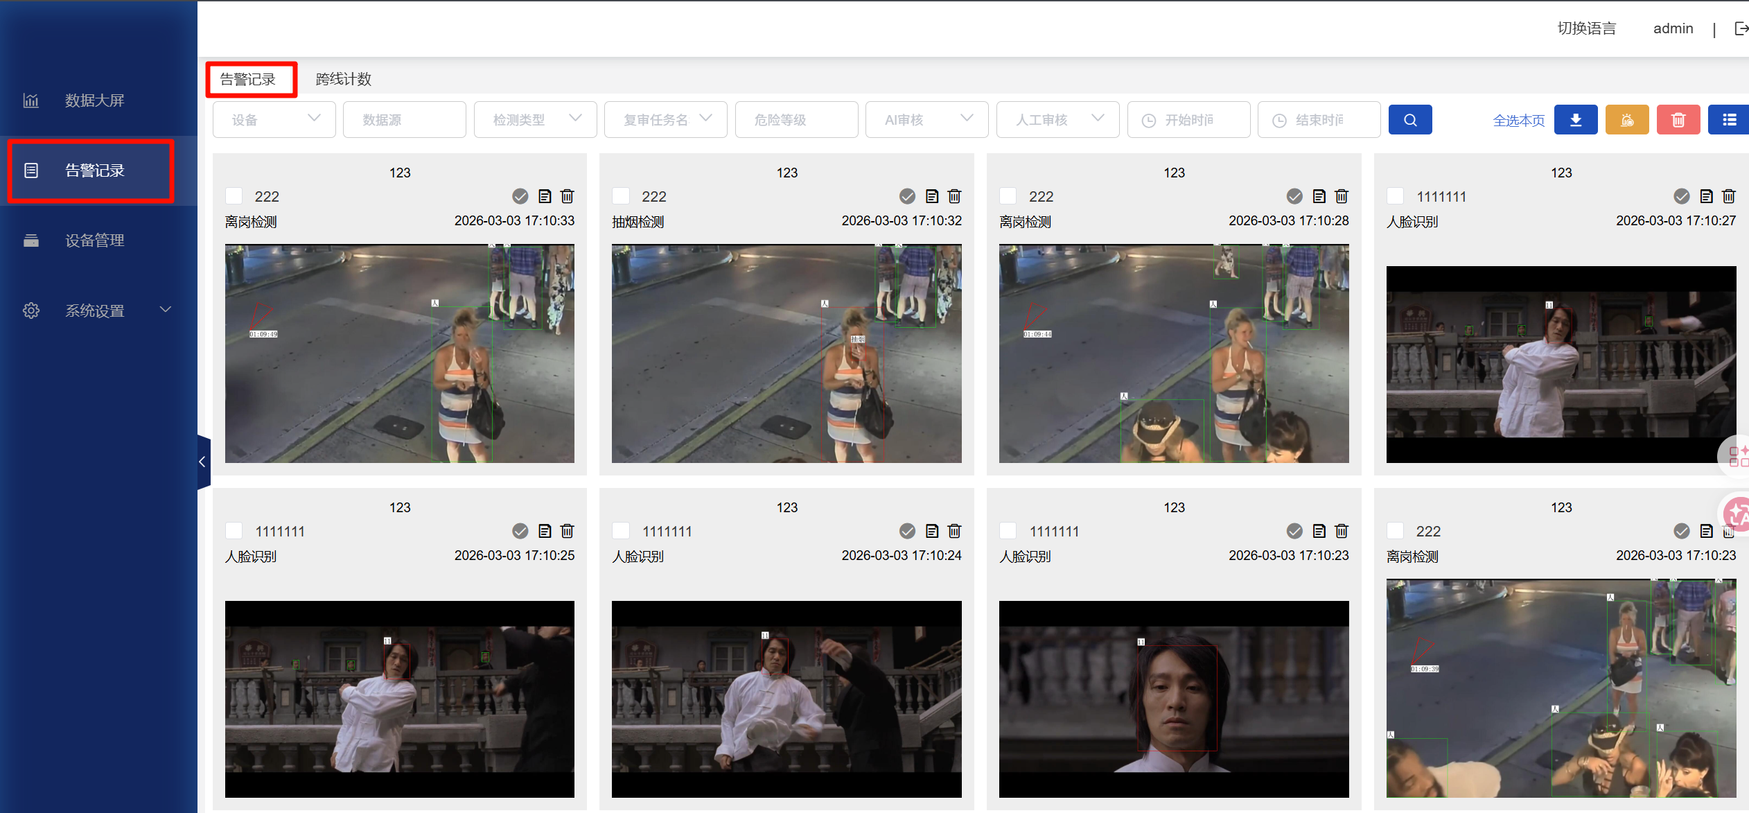
Task: Collapse the sidebar with the left arrow handle
Action: point(203,462)
